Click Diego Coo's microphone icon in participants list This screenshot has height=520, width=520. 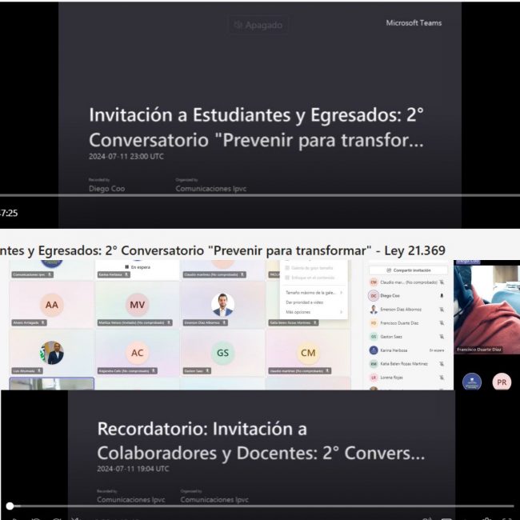442,295
